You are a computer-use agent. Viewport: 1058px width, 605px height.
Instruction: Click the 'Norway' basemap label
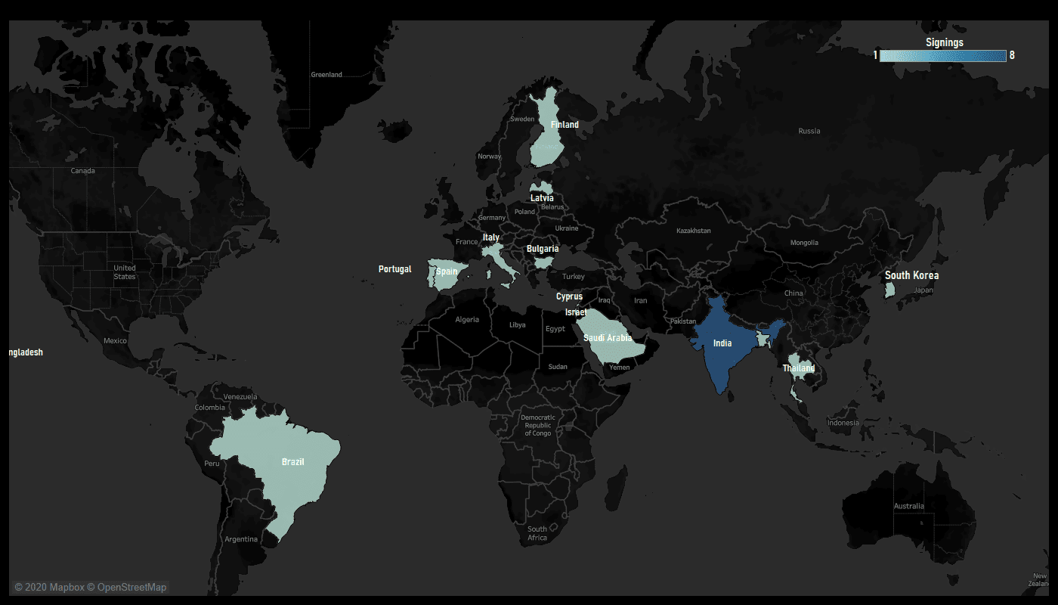tap(489, 157)
